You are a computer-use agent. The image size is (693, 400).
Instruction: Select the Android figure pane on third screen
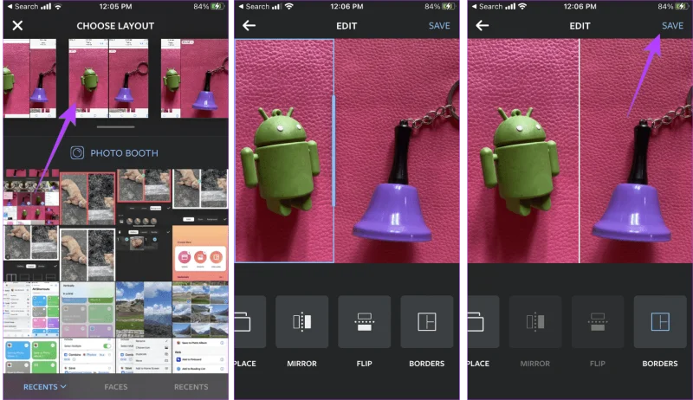click(x=523, y=151)
